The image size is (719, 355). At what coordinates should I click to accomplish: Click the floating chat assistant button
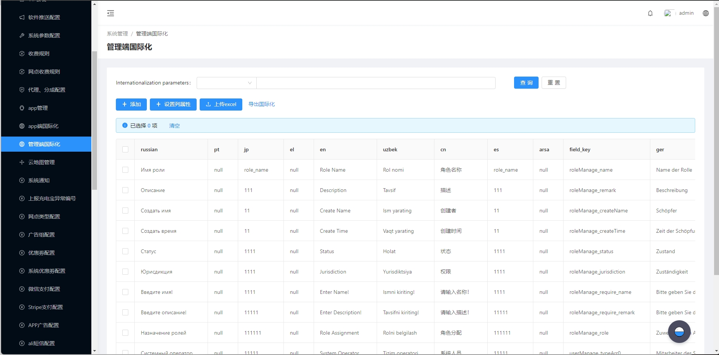(x=679, y=332)
